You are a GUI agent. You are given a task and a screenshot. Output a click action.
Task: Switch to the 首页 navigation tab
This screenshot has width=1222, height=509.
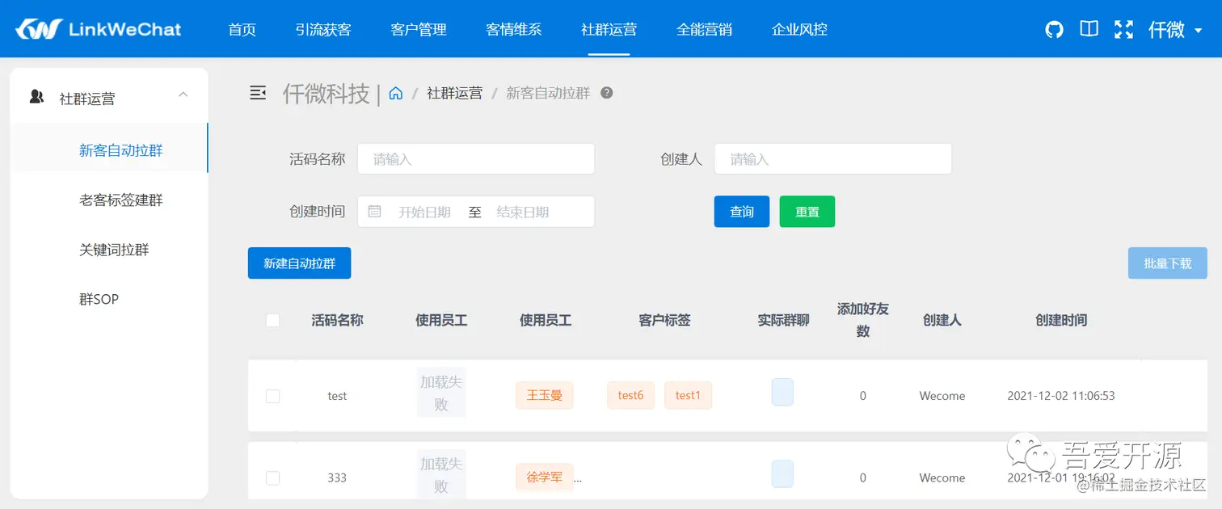(242, 29)
